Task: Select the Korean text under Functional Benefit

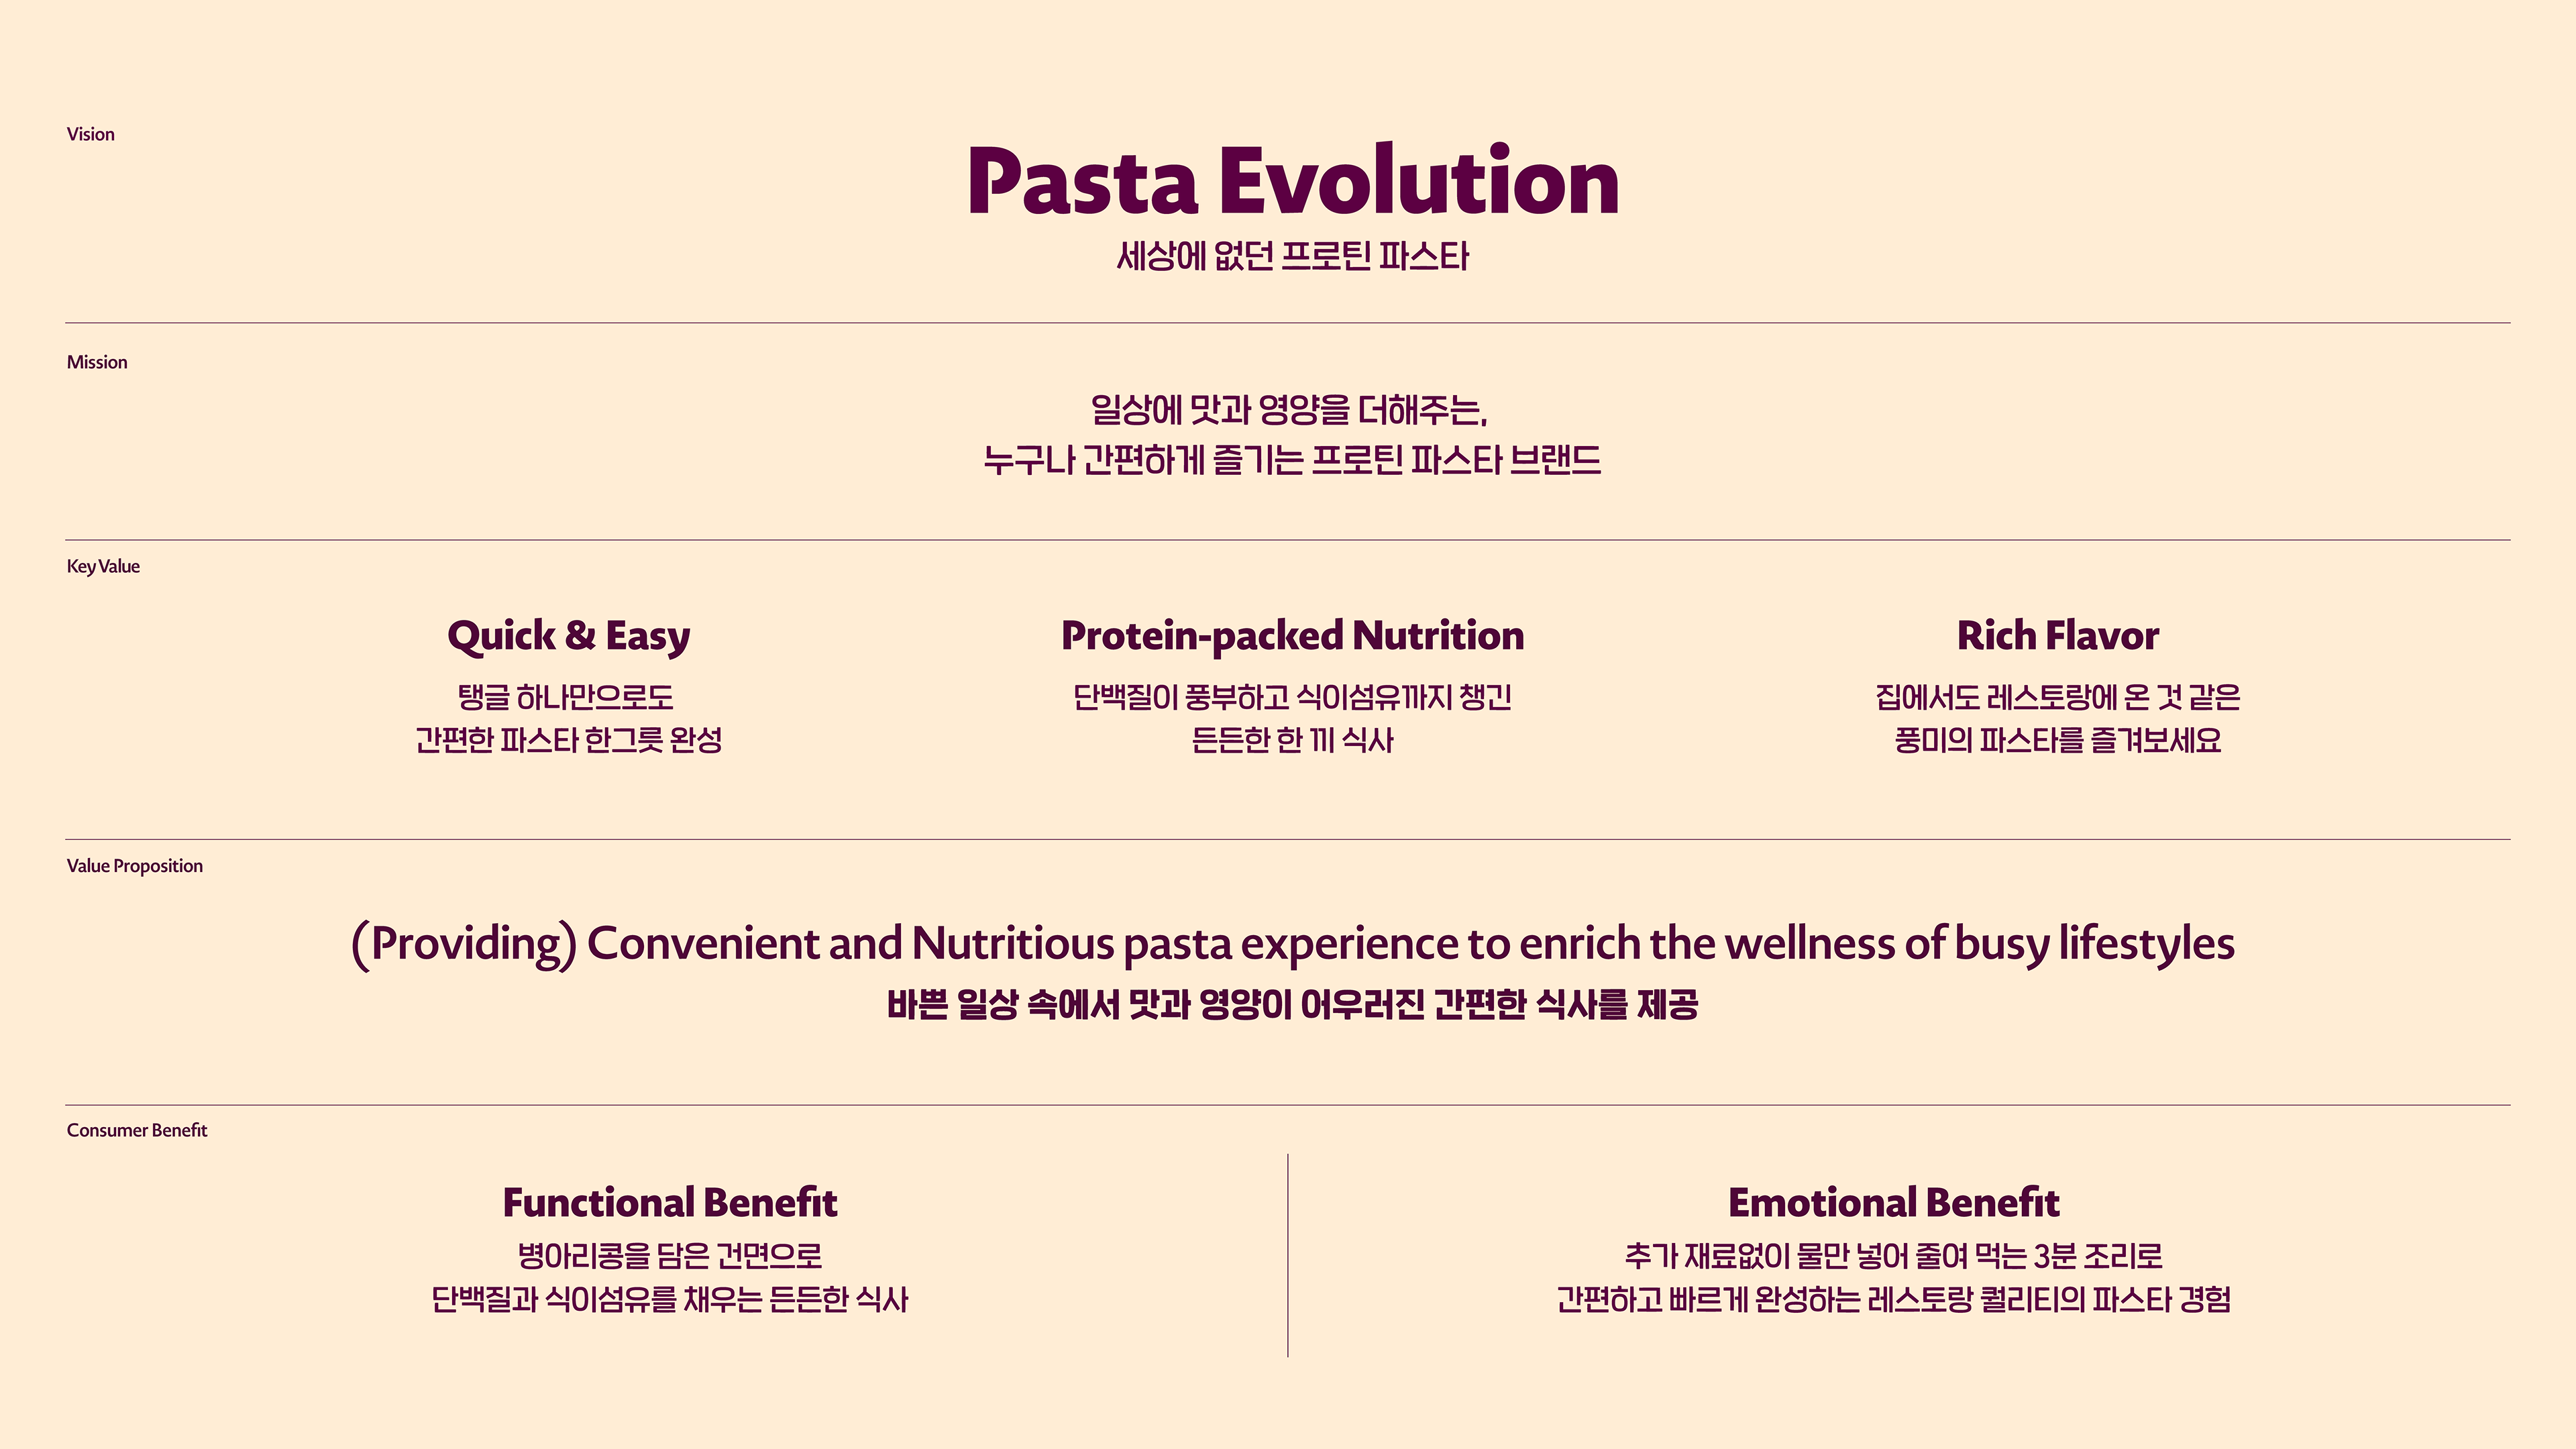Action: click(x=670, y=1277)
